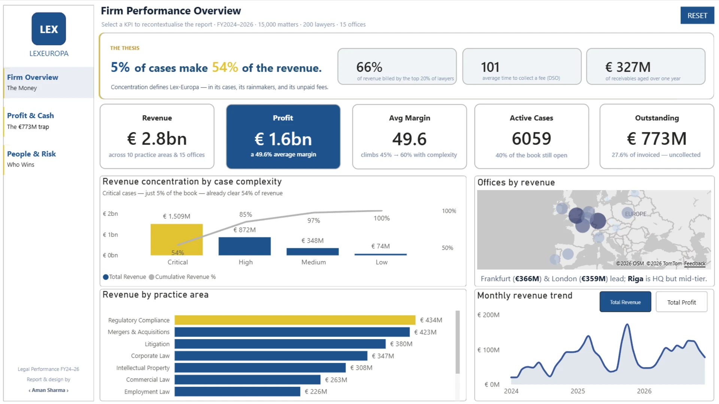Select the Employment Law bar
The image size is (719, 404).
(237, 392)
